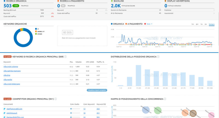Click volume value 1,600 for villa orsini colonna
219x118 pixels.
77,67
